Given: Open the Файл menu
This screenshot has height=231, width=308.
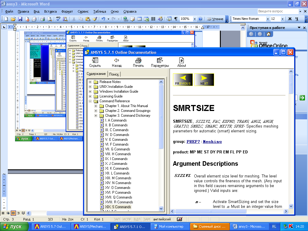Looking at the screenshot, I should 9,11.
